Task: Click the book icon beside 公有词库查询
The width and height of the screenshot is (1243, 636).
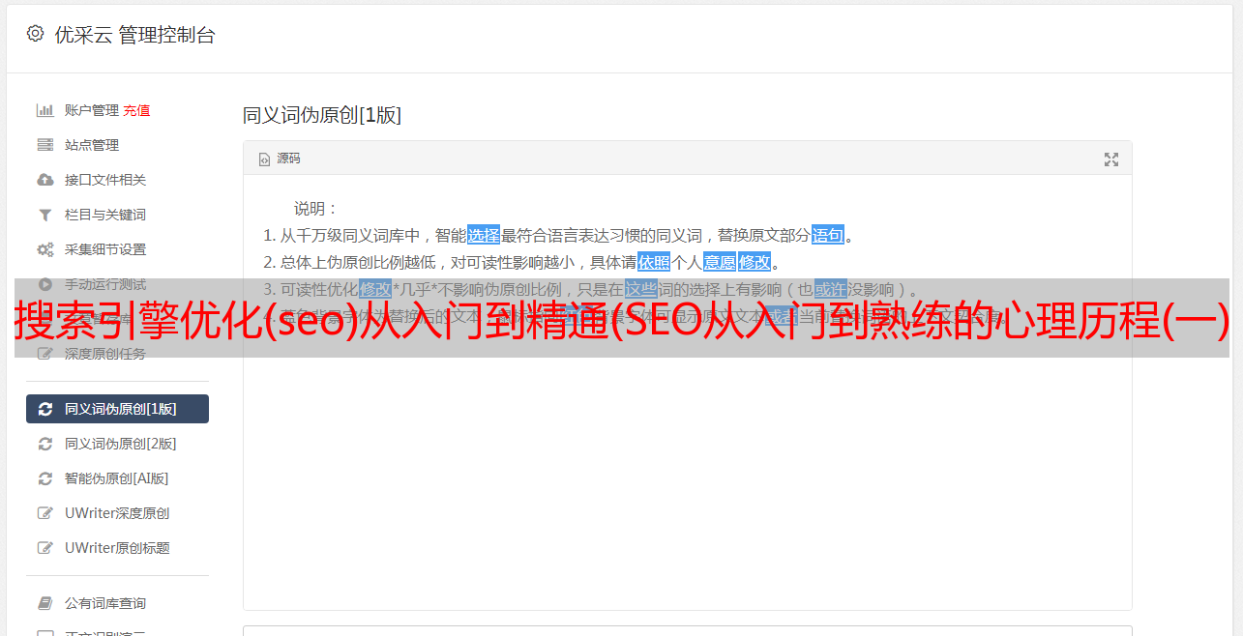Action: (x=44, y=603)
